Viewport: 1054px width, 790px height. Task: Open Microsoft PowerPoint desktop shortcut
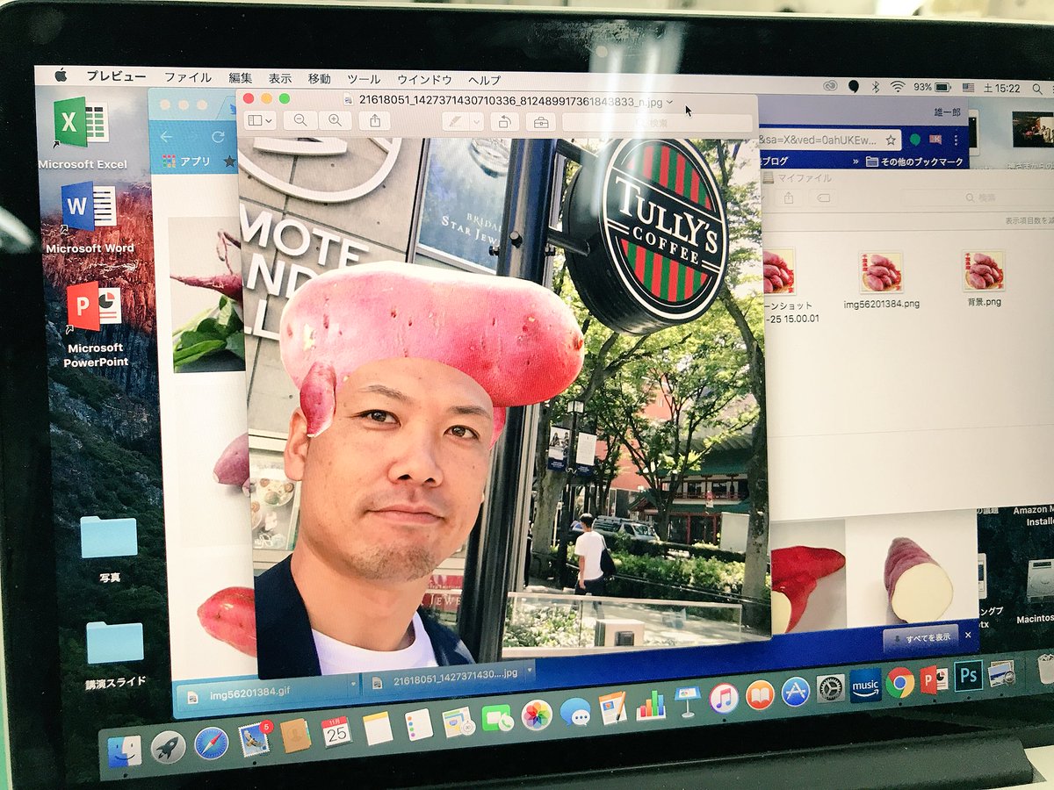click(x=95, y=326)
